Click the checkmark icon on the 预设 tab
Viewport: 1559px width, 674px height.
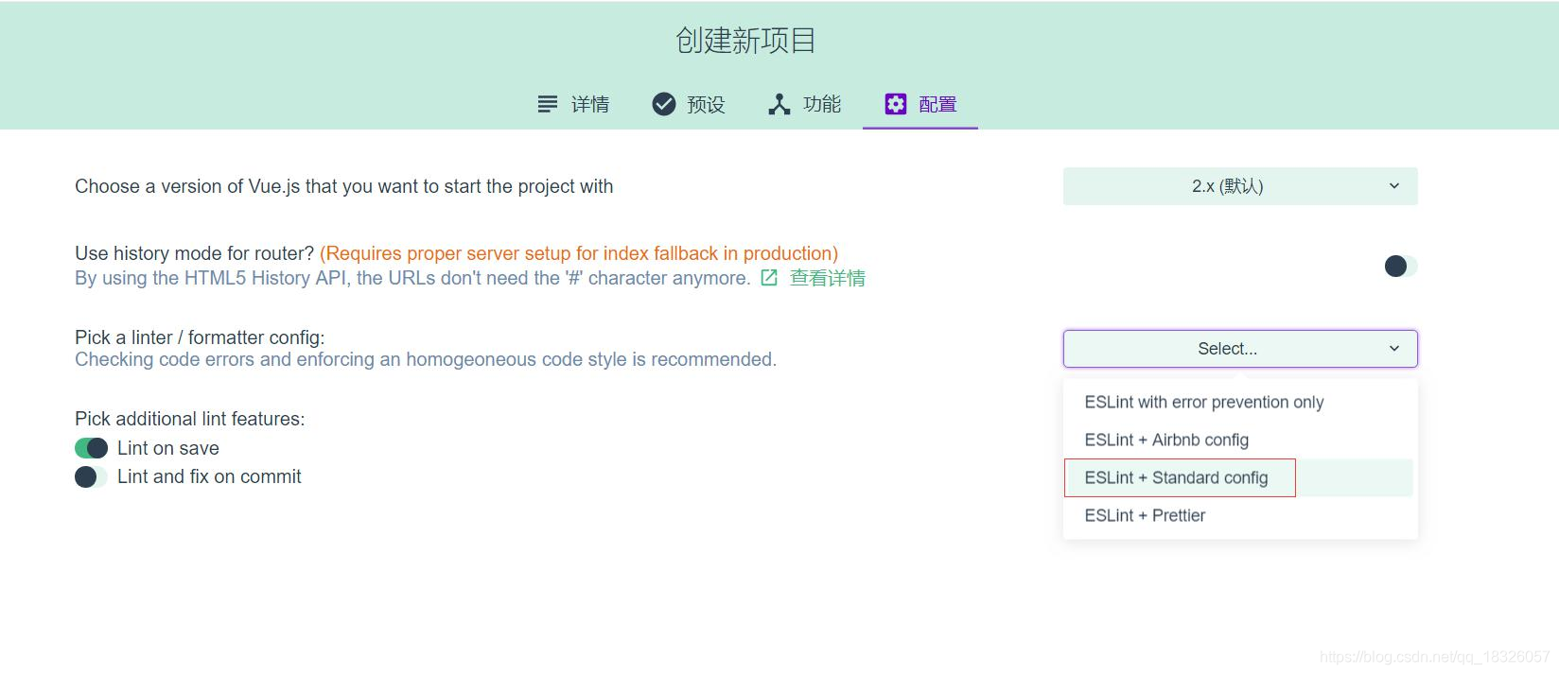click(x=663, y=104)
